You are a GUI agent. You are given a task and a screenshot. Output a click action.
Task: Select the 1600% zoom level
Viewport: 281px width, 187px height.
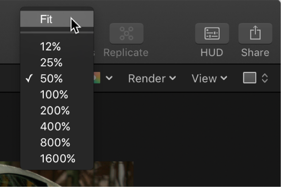tap(57, 158)
